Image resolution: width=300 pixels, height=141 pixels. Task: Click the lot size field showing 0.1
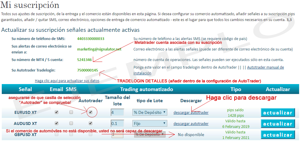coord(117,123)
